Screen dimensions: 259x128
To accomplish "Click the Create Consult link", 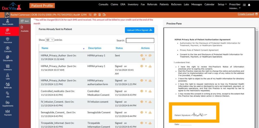I will (x=246, y=14).
